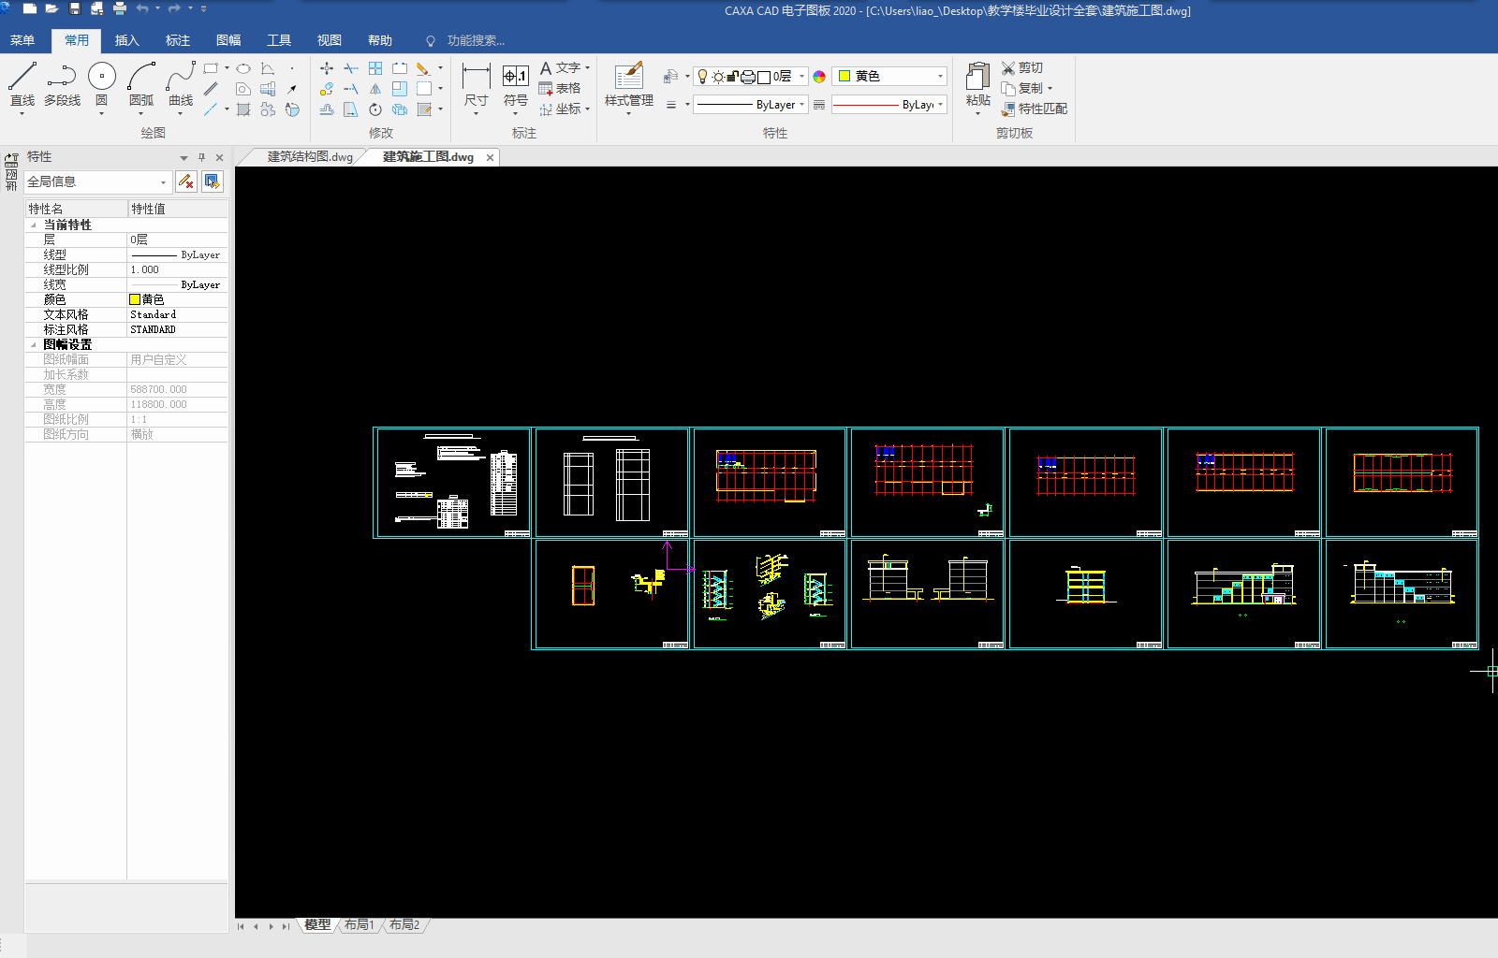The width and height of the screenshot is (1498, 958).
Task: Click the redo arrow icon
Action: [174, 8]
